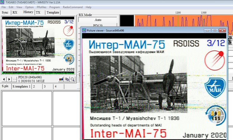Viewport: 233px width, 140px height.
Task: Open the Help menu
Action: [x=88, y=7]
